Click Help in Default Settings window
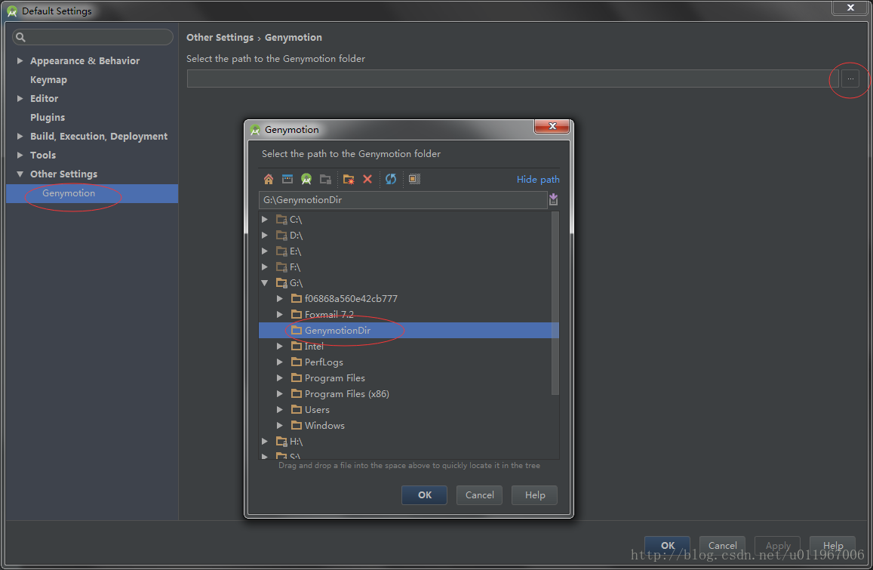Image resolution: width=873 pixels, height=570 pixels. coord(832,545)
